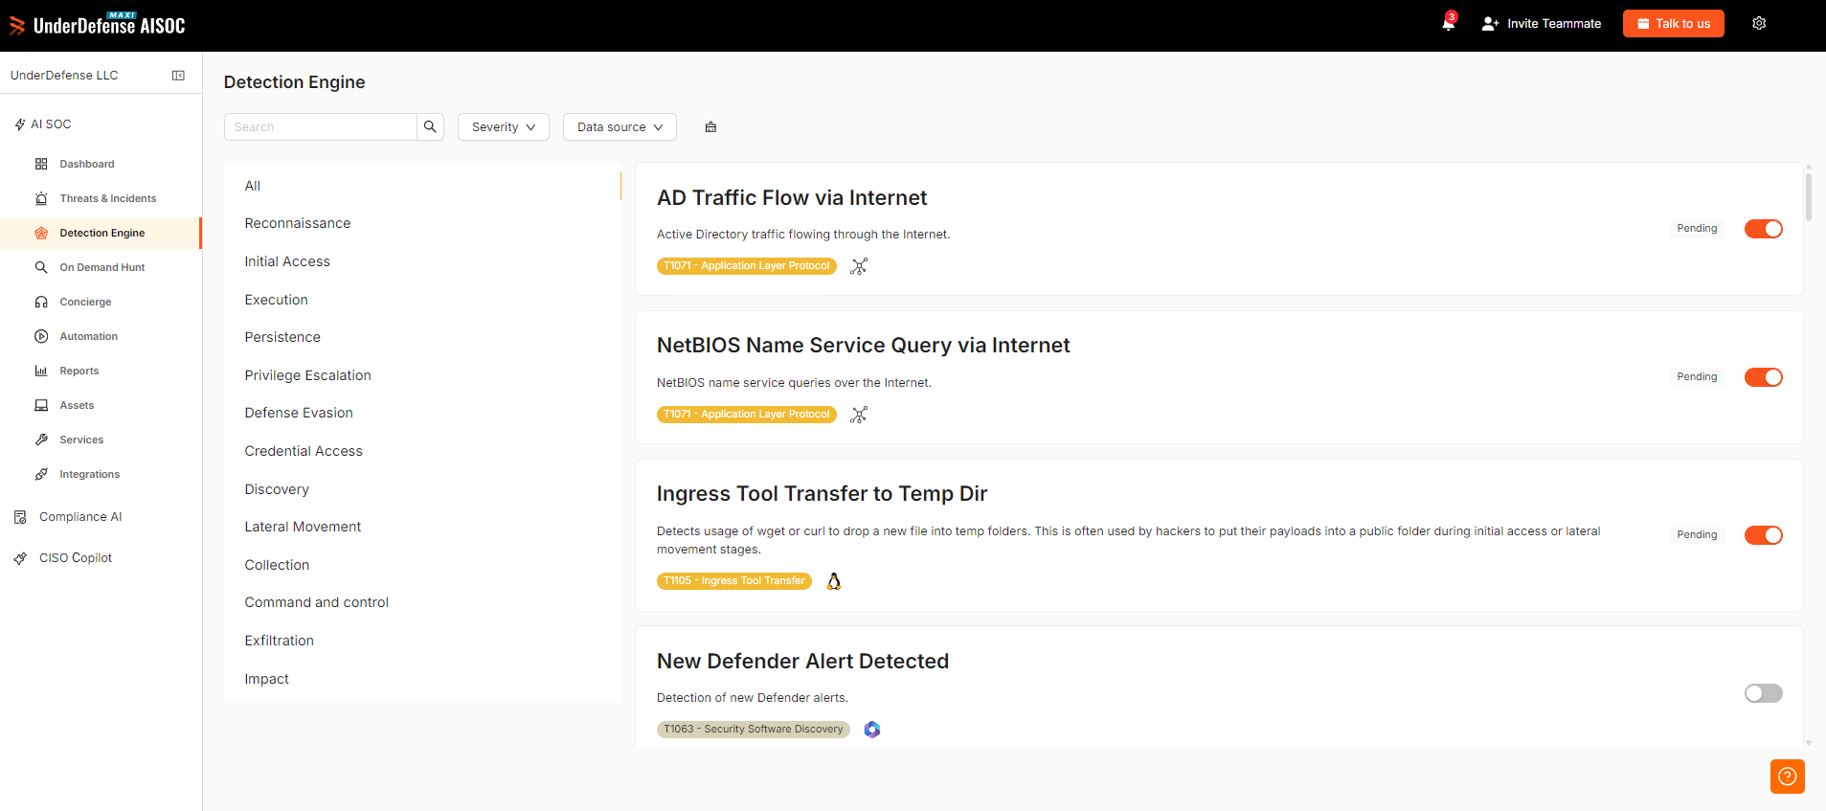Screen dimensions: 1826x811
Task: Click the Talk to us button
Action: coord(1673,24)
